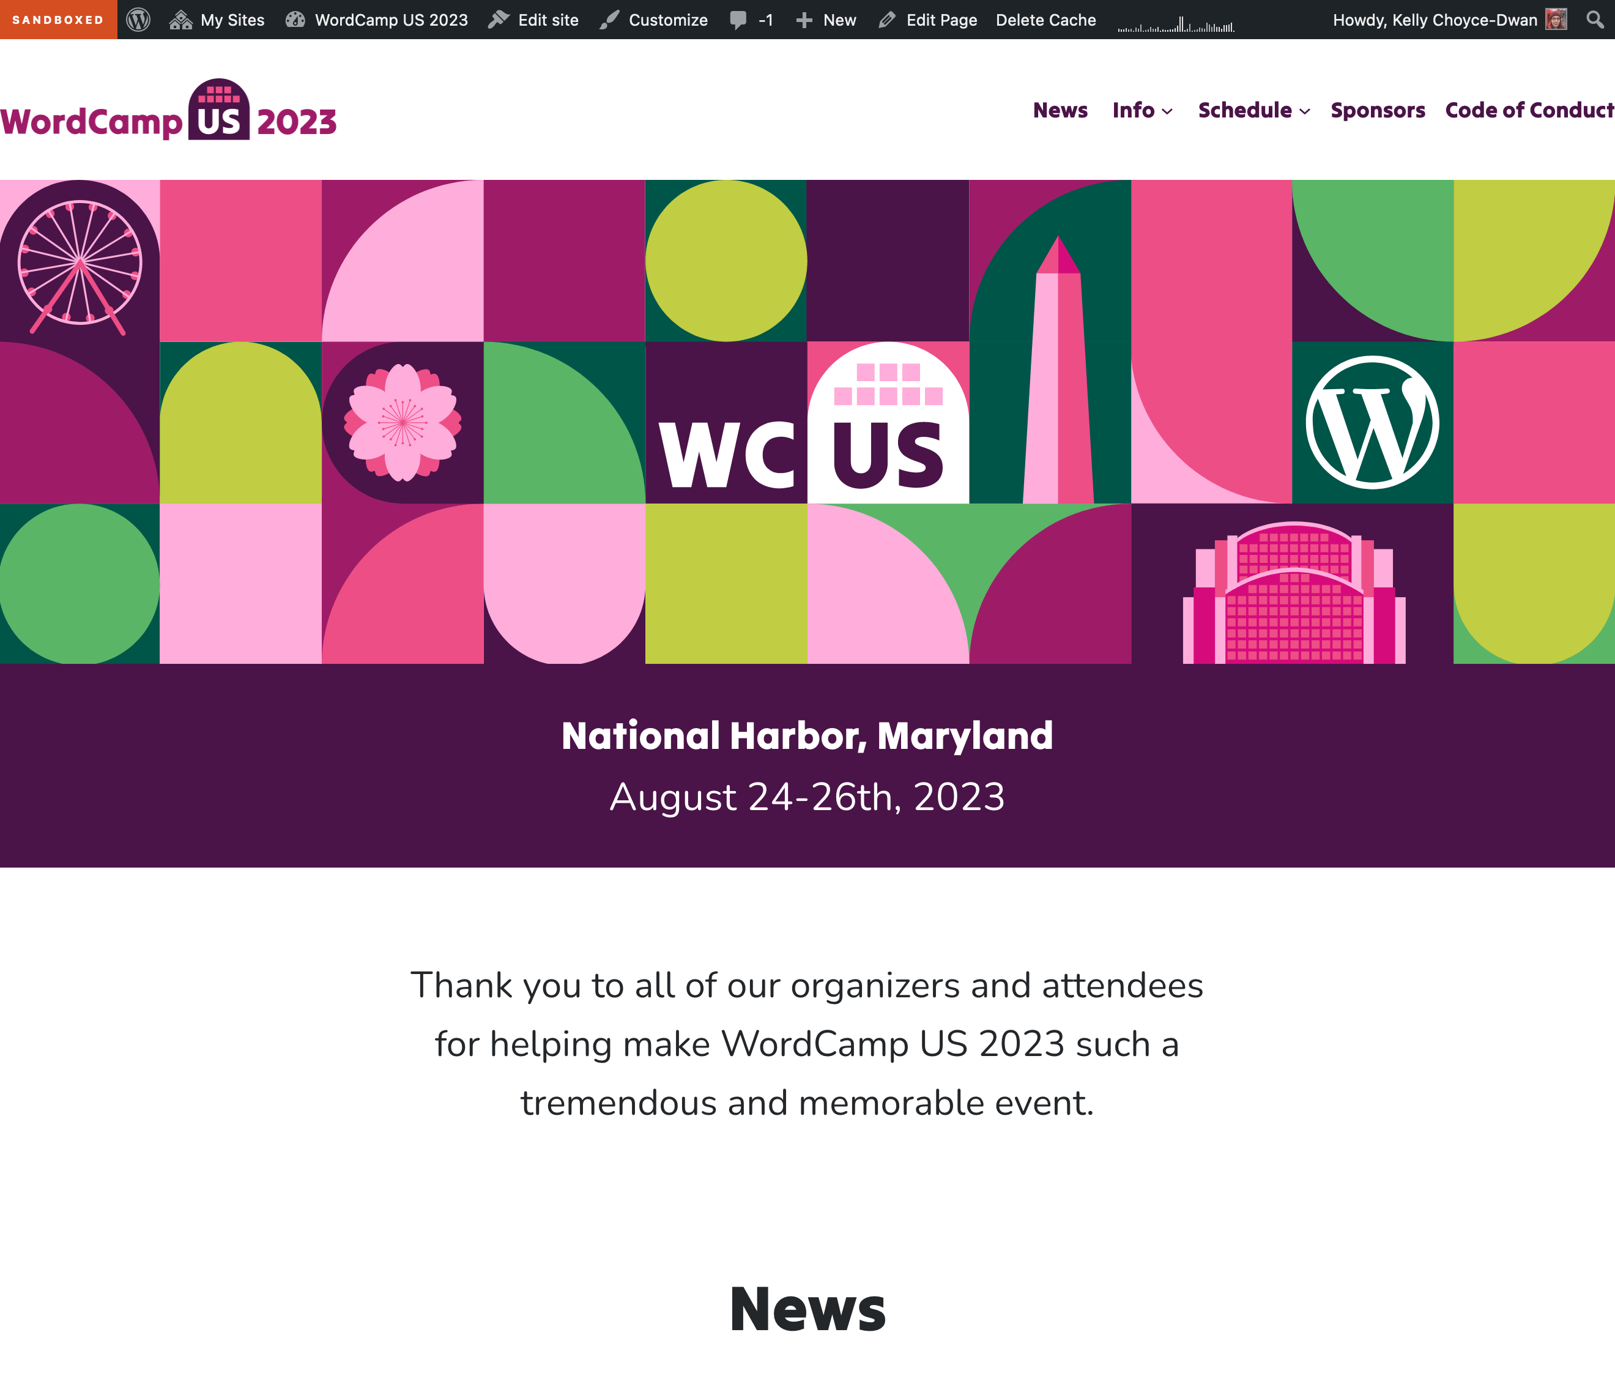Select Sponsors in the site navigation
The height and width of the screenshot is (1395, 1615).
[x=1377, y=111]
